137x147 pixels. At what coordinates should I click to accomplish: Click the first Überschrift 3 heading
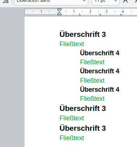point(83,34)
